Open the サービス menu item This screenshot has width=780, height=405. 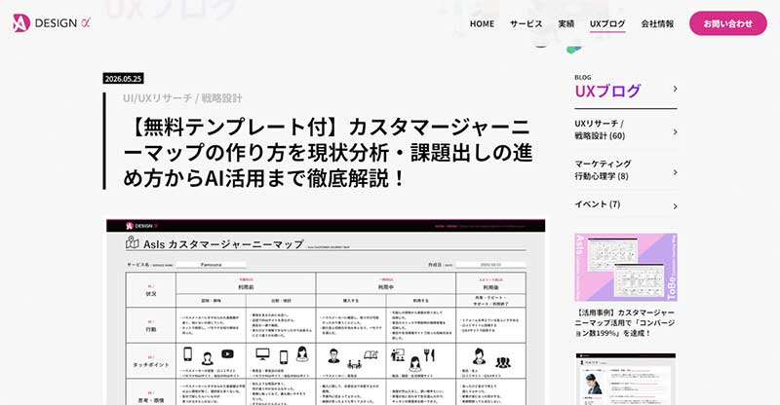[526, 23]
